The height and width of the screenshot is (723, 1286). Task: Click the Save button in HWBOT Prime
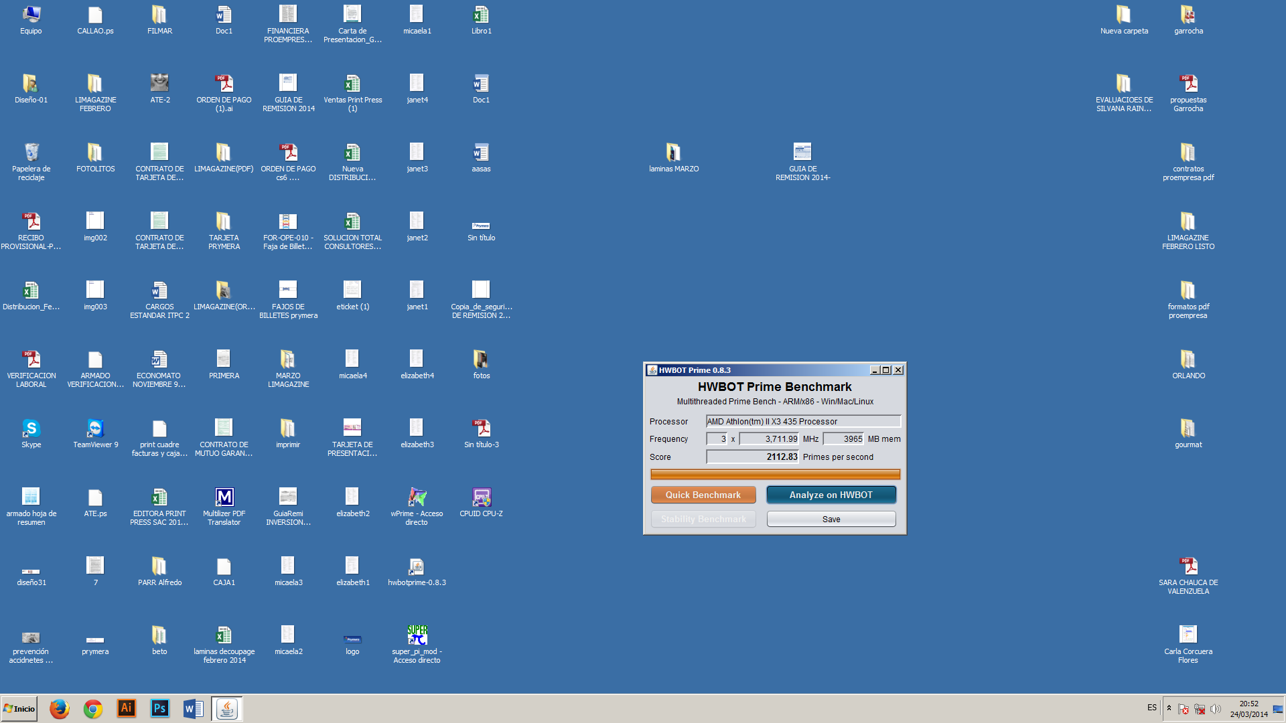pos(831,519)
